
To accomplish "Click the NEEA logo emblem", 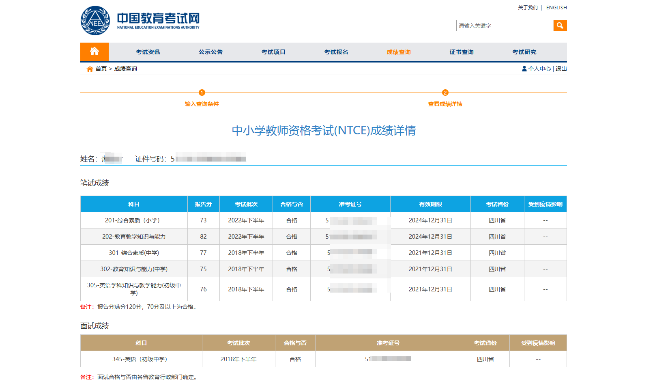I will pyautogui.click(x=95, y=21).
